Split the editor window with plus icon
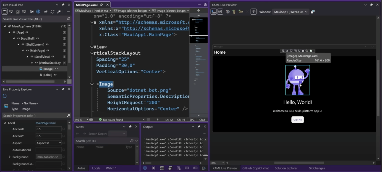 [x=198, y=11]
